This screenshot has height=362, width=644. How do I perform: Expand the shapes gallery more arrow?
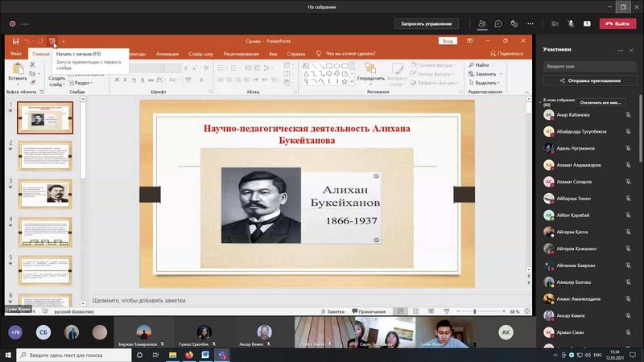(352, 82)
